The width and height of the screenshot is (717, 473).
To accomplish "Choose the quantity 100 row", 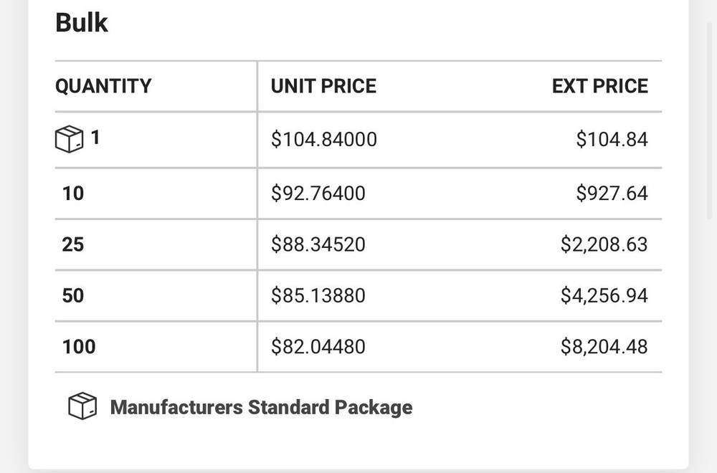I will coord(79,347).
